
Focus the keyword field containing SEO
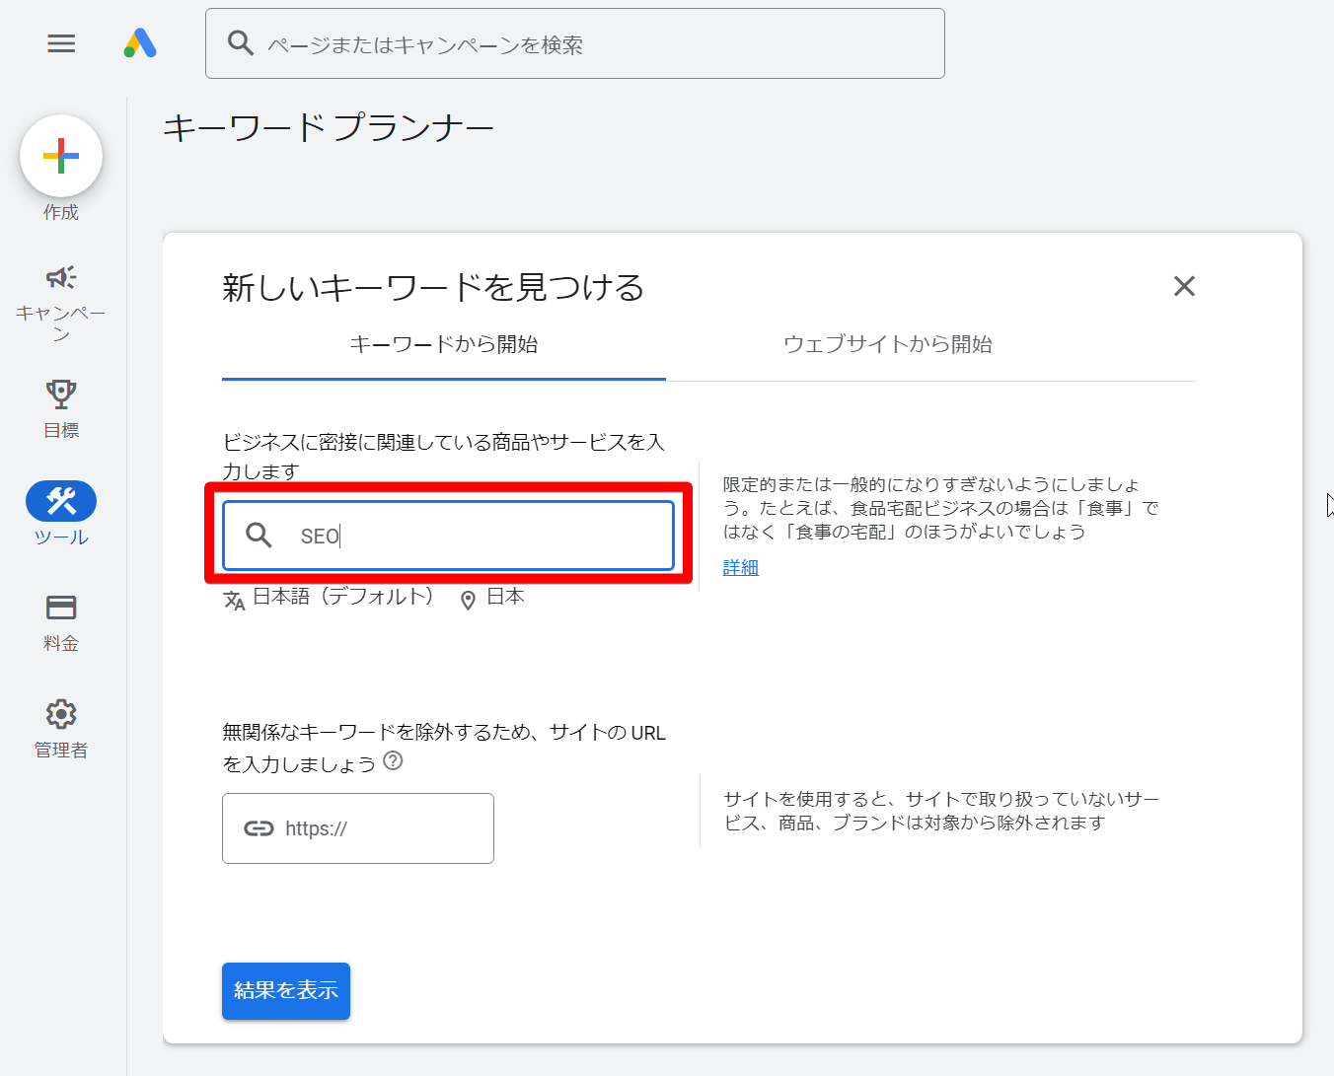tap(474, 536)
